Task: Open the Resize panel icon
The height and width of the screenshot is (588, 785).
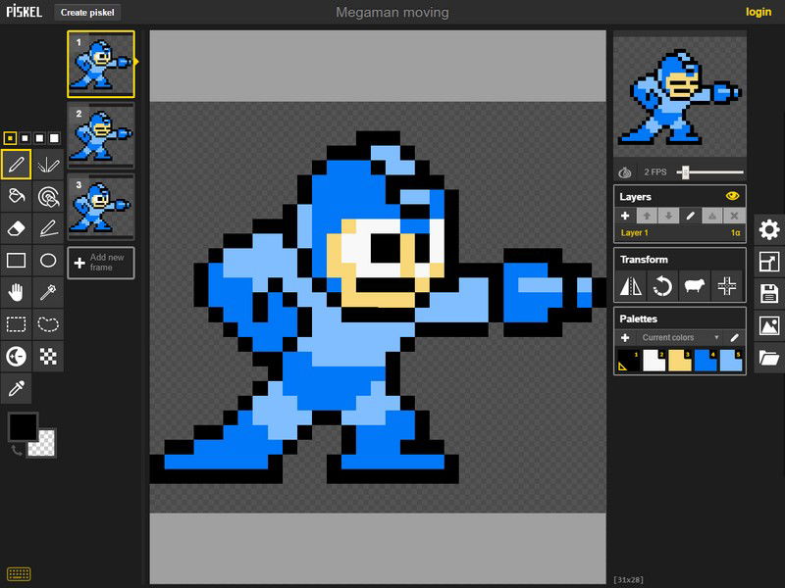Action: [769, 262]
